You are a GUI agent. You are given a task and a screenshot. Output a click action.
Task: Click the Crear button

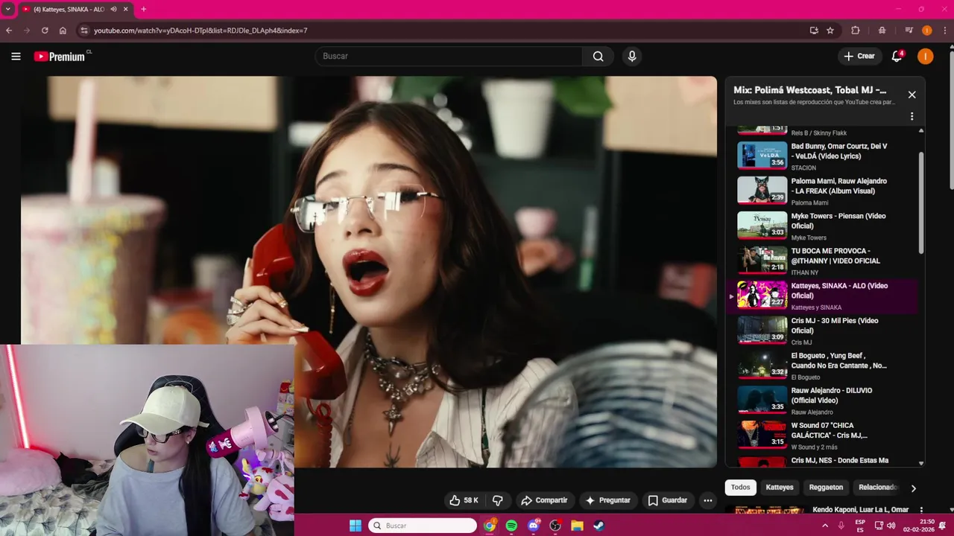point(859,56)
